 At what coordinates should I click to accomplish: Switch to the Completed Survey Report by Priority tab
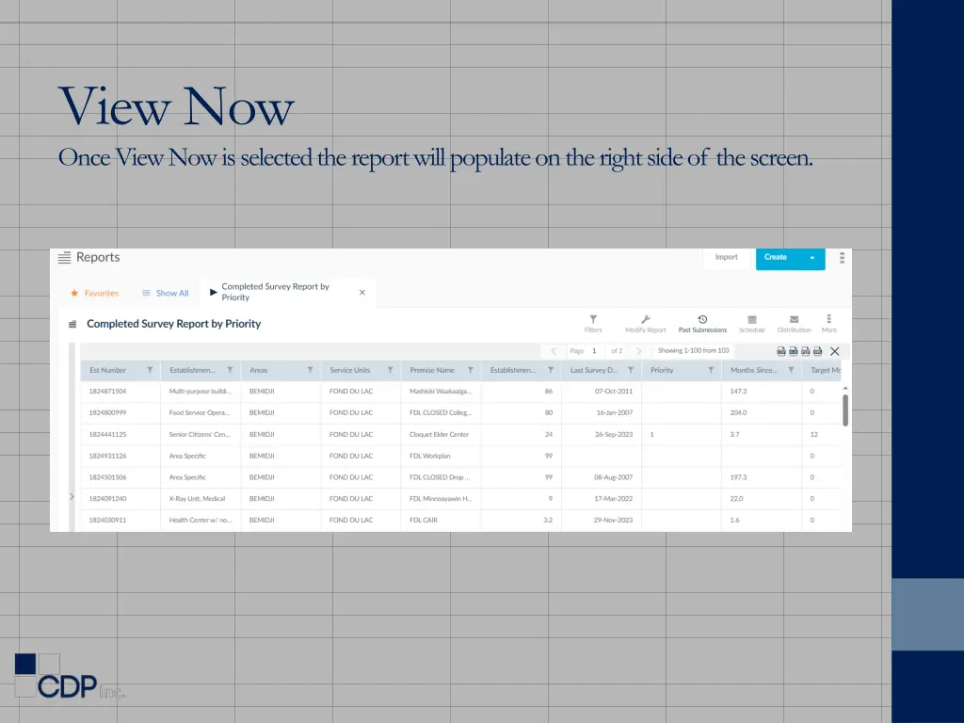pos(278,293)
